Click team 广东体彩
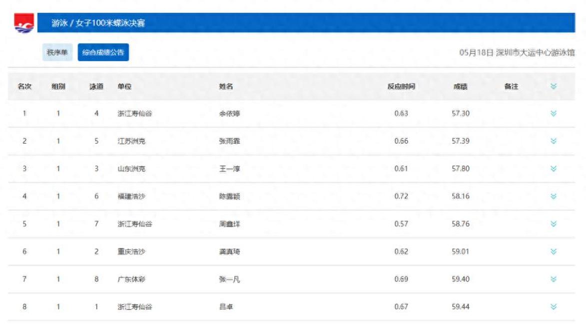Viewport: 586px width, 330px height. coord(131,279)
